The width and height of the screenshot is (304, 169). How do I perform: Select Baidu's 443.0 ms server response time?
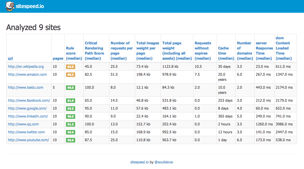(x=263, y=87)
